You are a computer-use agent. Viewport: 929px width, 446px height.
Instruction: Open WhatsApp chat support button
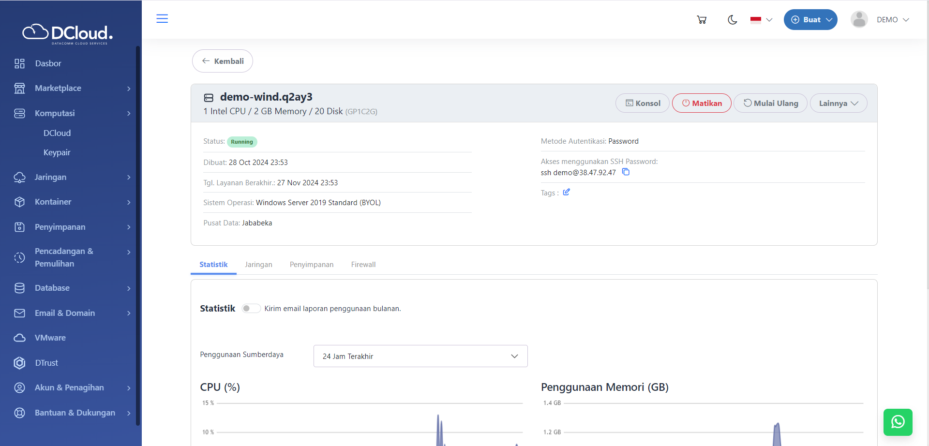(x=898, y=422)
